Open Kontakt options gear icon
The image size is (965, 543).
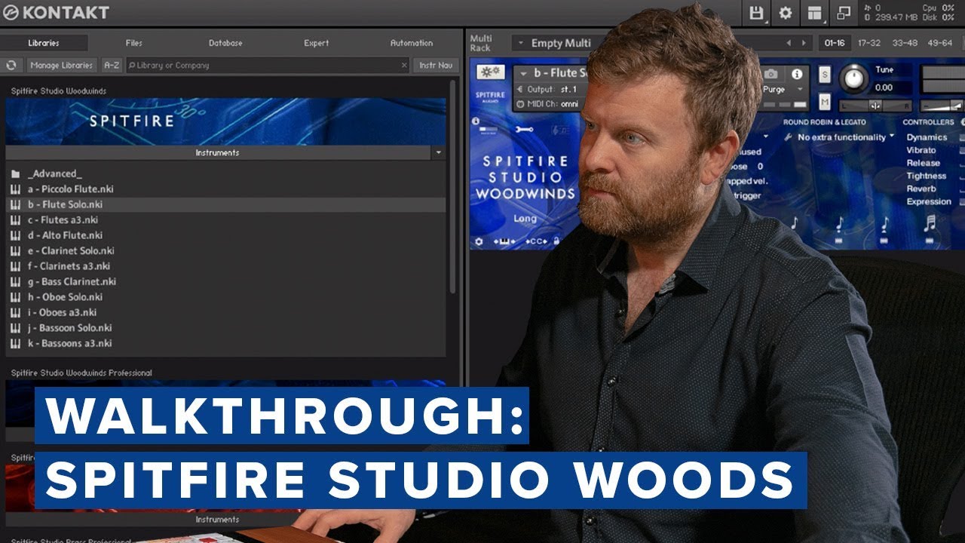tap(786, 13)
